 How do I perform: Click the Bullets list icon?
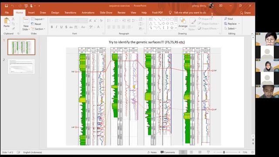pos(109,20)
